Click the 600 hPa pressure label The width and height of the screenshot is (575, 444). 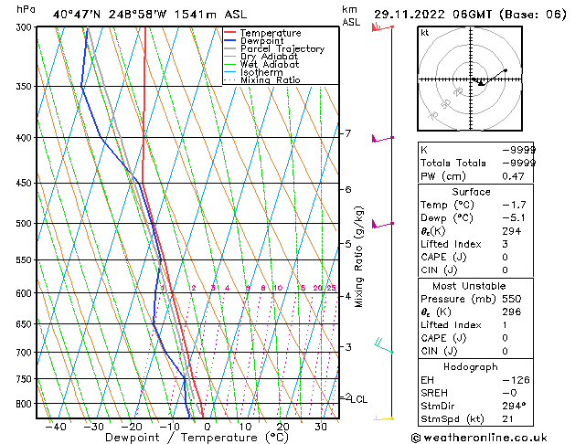pos(26,293)
